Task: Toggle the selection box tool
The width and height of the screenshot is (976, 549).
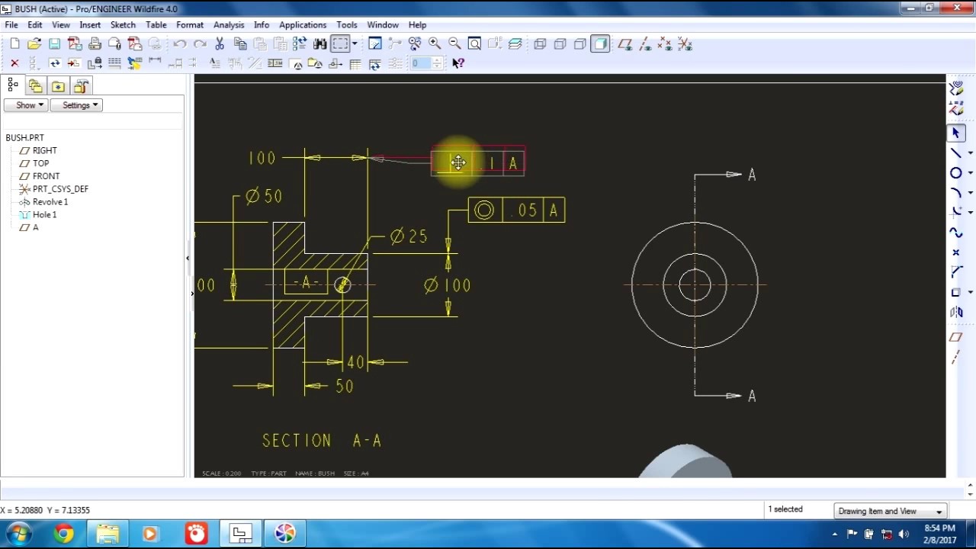Action: pyautogui.click(x=340, y=44)
